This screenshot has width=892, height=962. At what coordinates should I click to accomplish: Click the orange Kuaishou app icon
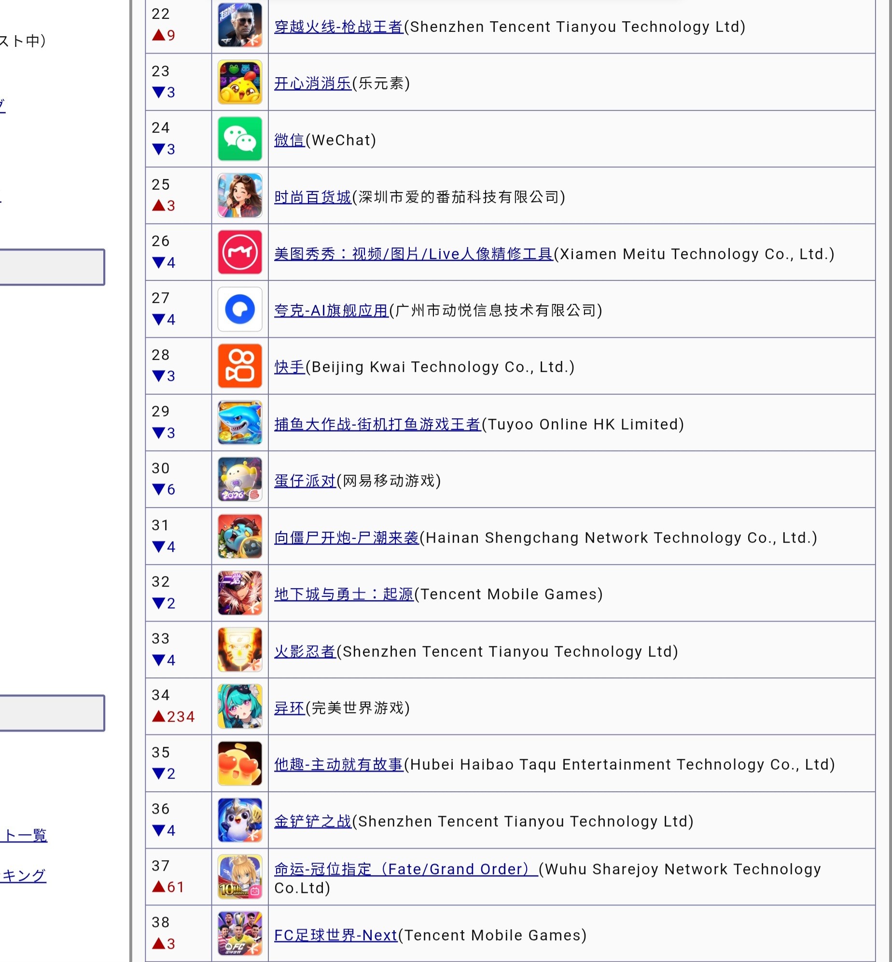[240, 366]
